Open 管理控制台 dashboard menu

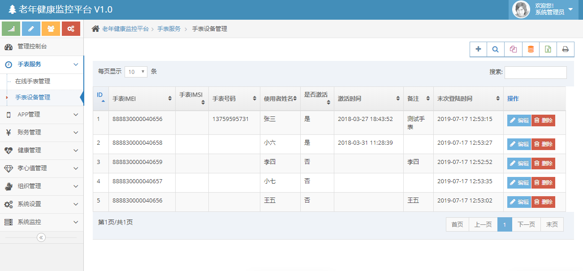(x=42, y=47)
